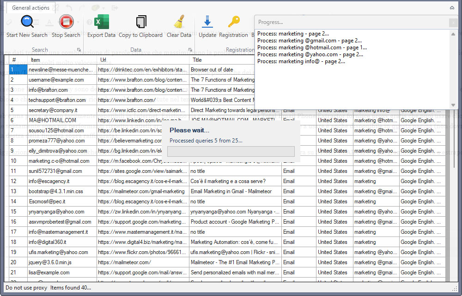This screenshot has height=296, width=462.
Task: Click the Clear Data broom icon
Action: tap(179, 22)
